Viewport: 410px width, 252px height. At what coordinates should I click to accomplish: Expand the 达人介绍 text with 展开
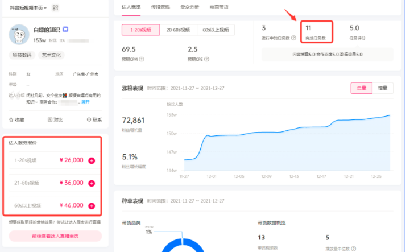pyautogui.click(x=85, y=102)
